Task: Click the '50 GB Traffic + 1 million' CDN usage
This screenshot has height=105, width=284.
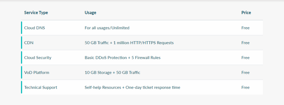Action: pyautogui.click(x=129, y=43)
